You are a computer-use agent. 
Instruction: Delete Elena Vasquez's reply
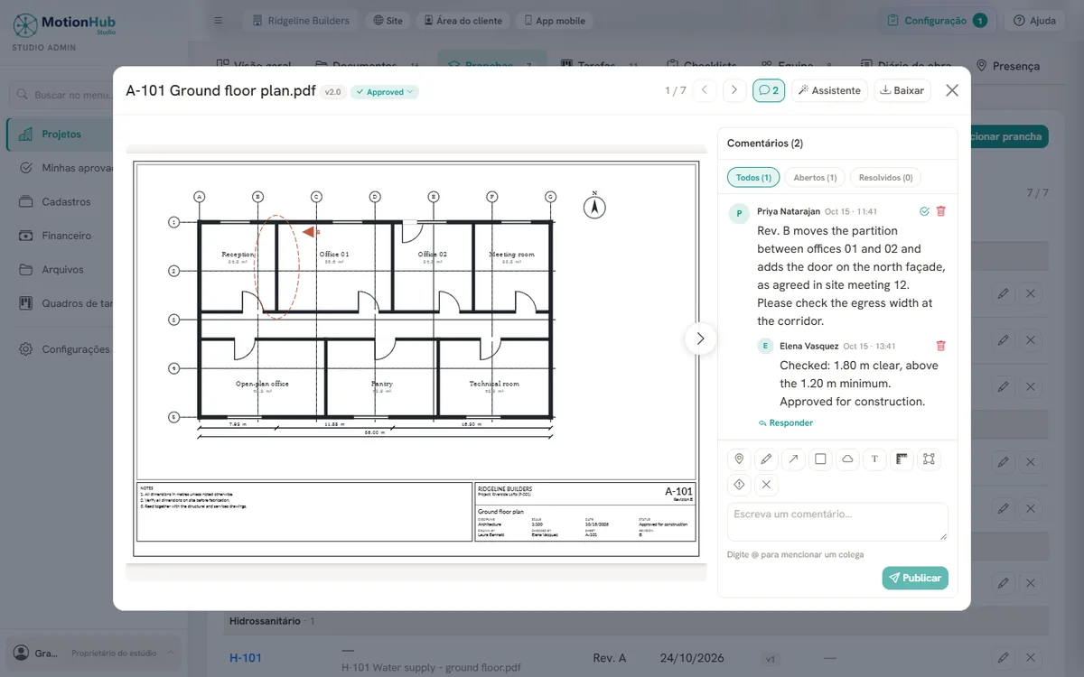[x=941, y=346]
